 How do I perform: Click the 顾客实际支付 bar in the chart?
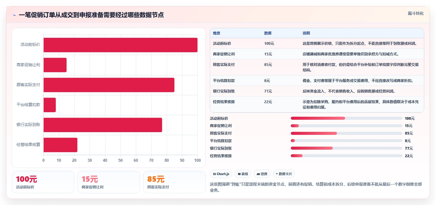tap(109, 85)
